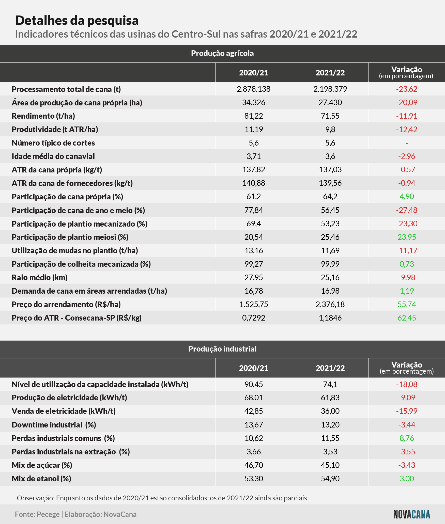Click the first table's Variação column header
Screen dimensions: 445x524
click(x=407, y=72)
